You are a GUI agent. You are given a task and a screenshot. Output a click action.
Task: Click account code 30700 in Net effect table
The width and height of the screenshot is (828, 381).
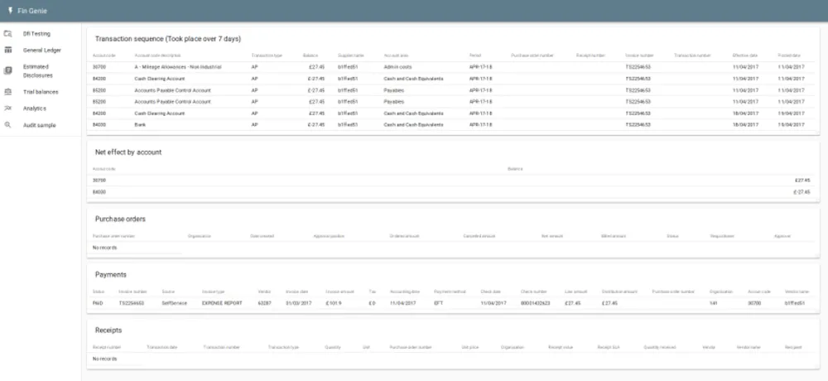coord(99,181)
